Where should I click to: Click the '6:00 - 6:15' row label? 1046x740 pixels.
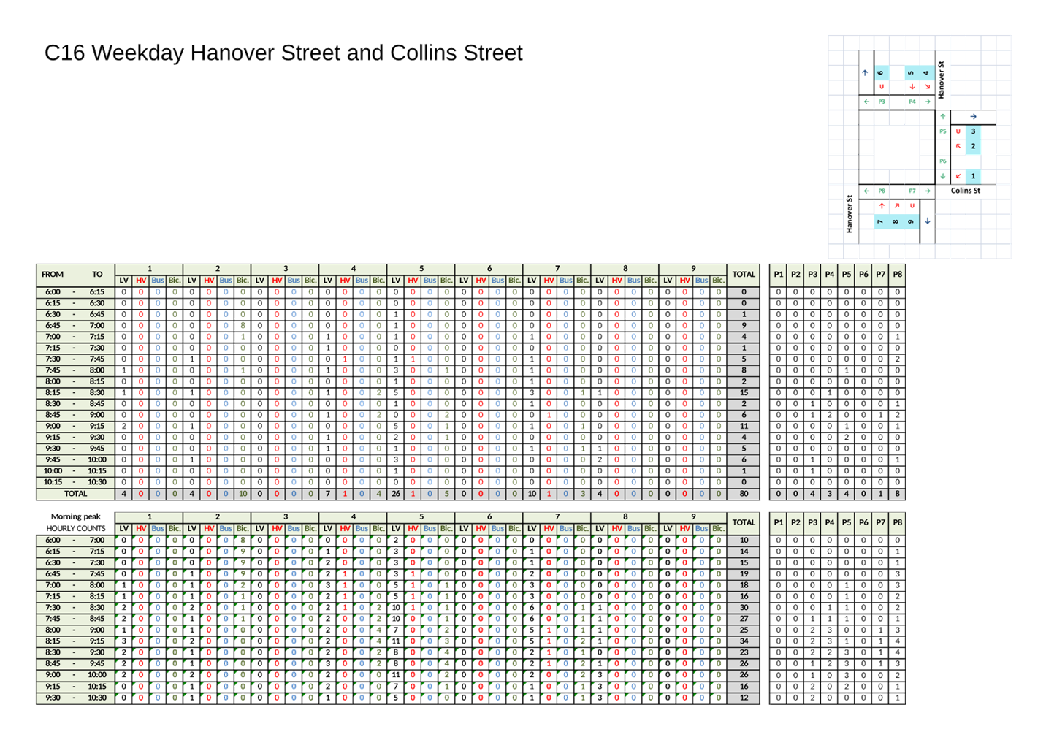[75, 291]
